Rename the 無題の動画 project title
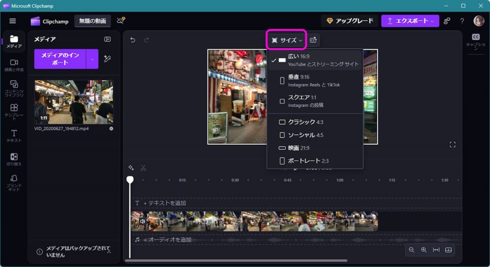Screen dimensions: 490x267 pyautogui.click(x=92, y=21)
